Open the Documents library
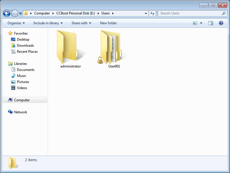230x173 pixels. click(x=26, y=70)
